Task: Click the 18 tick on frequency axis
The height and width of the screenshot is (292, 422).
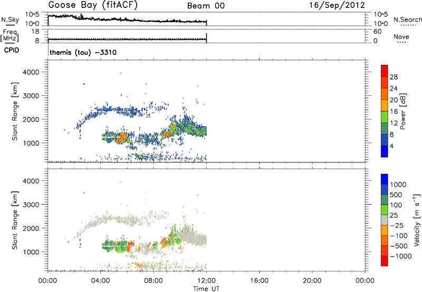Action: click(35, 32)
